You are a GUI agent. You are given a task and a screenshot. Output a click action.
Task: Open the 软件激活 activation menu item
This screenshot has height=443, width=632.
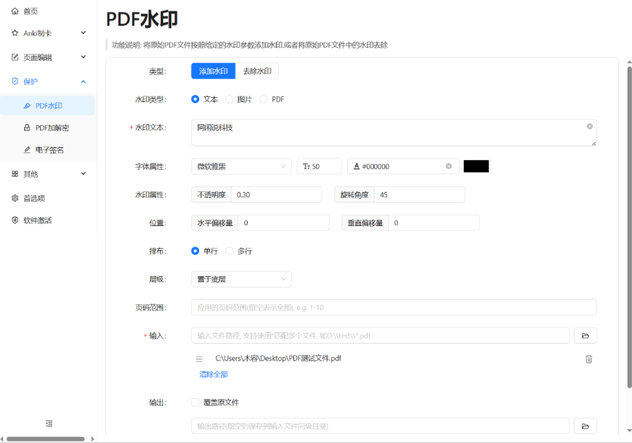coord(48,220)
